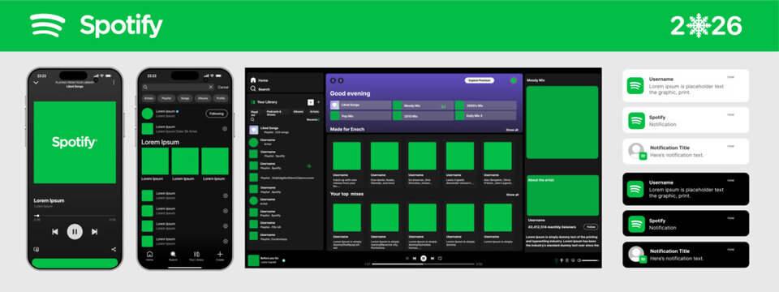Skip to previous track on the now-playing phone
This screenshot has height=292, width=779.
coord(55,231)
